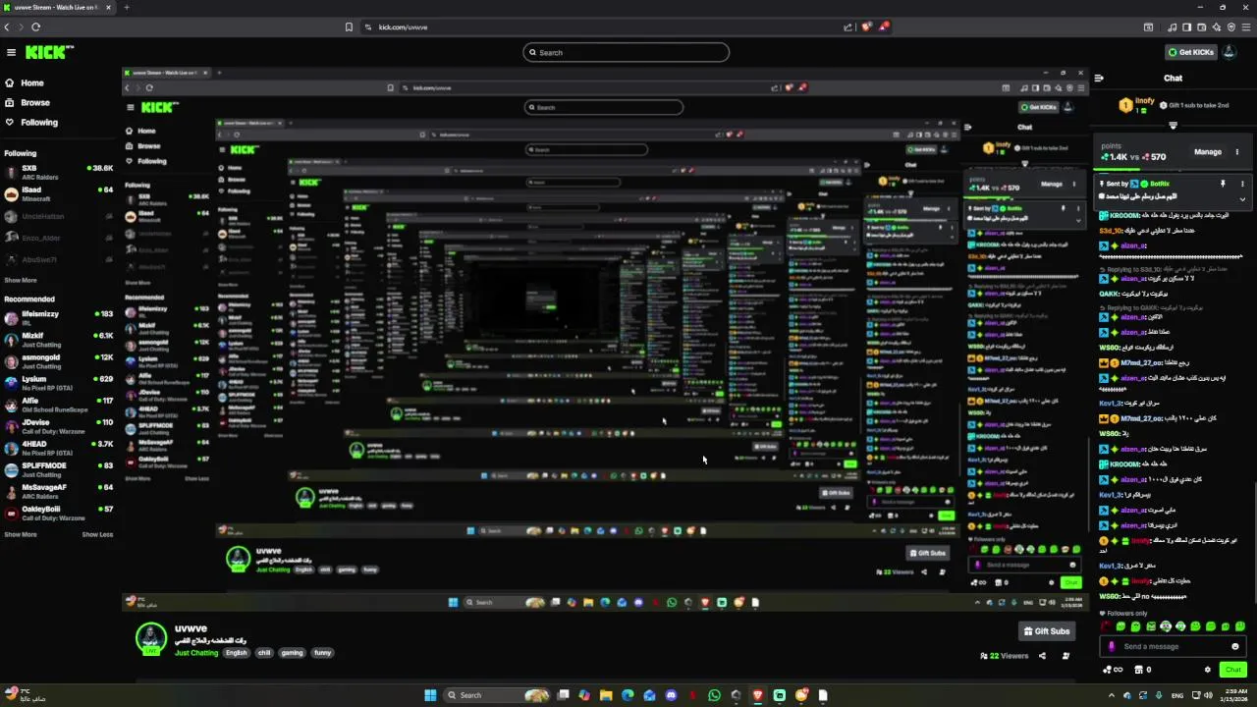
Task: Open ISaad Minecraft channel
Action: 57,194
